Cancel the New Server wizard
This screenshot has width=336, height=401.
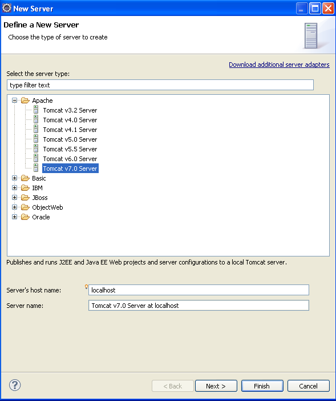click(309, 386)
